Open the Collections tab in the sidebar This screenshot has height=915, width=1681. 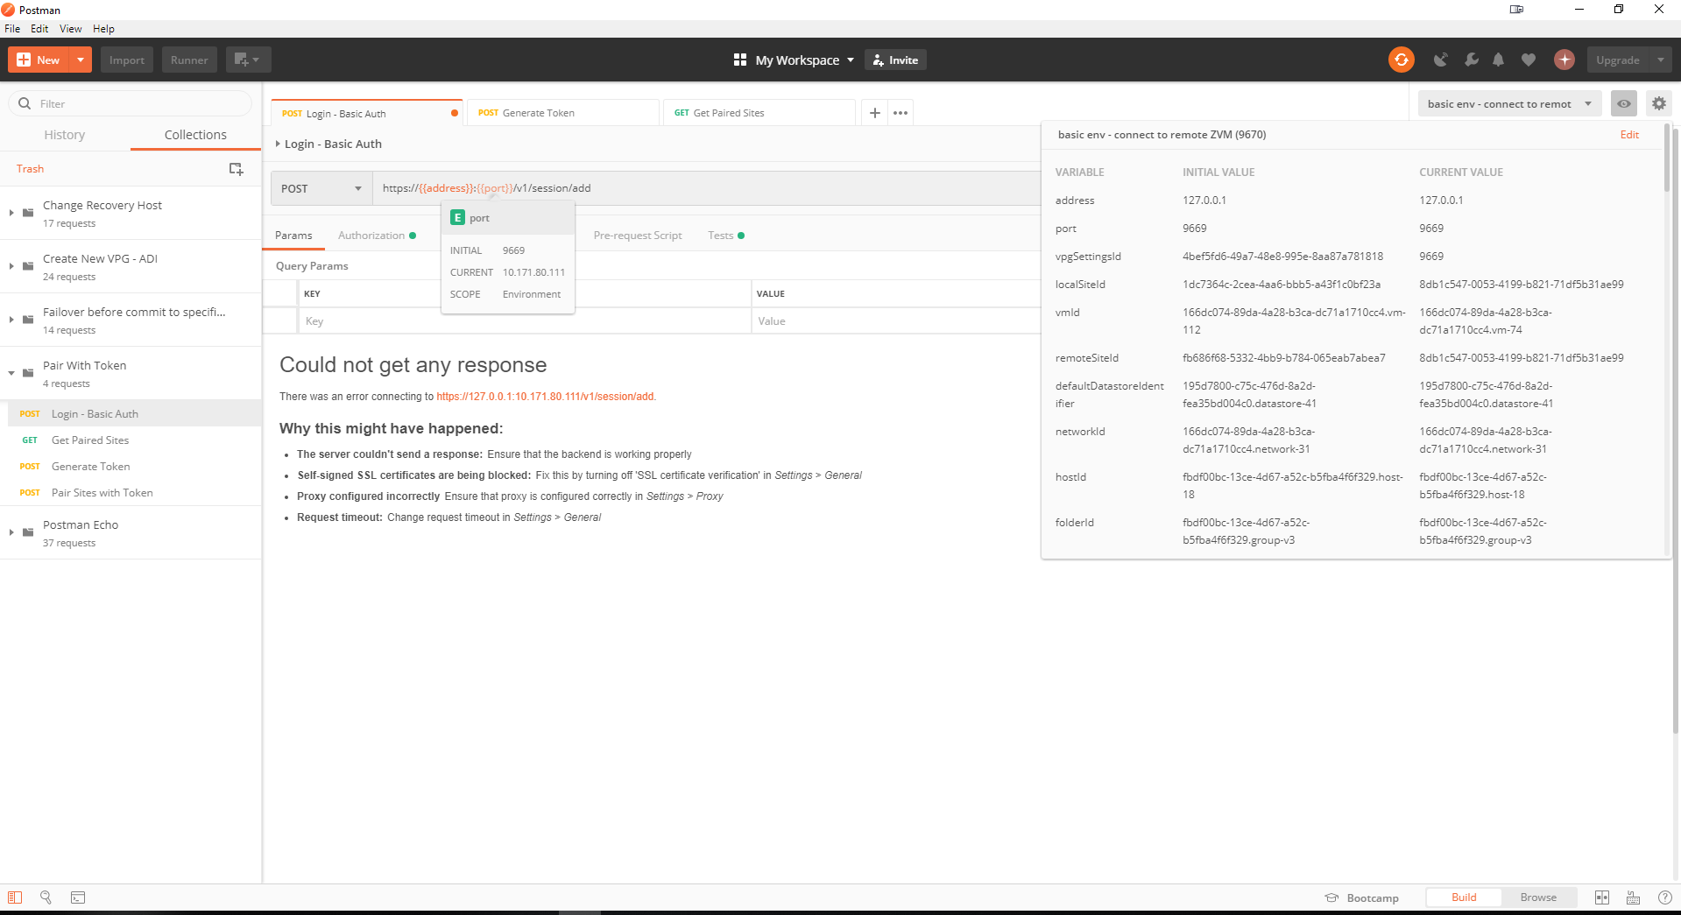pos(194,134)
